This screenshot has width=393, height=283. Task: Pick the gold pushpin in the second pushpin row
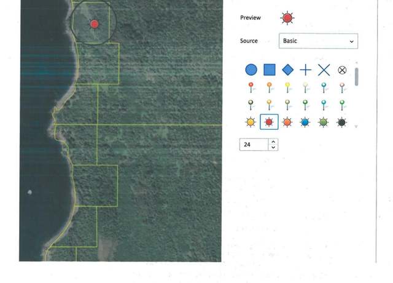coord(270,105)
